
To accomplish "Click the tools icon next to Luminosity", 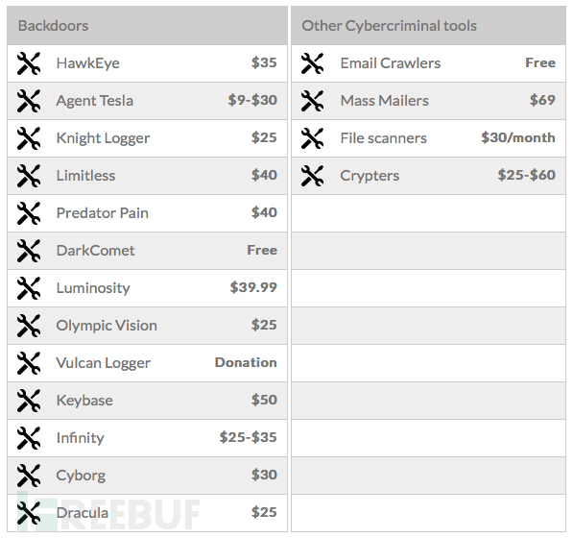I will (x=29, y=288).
